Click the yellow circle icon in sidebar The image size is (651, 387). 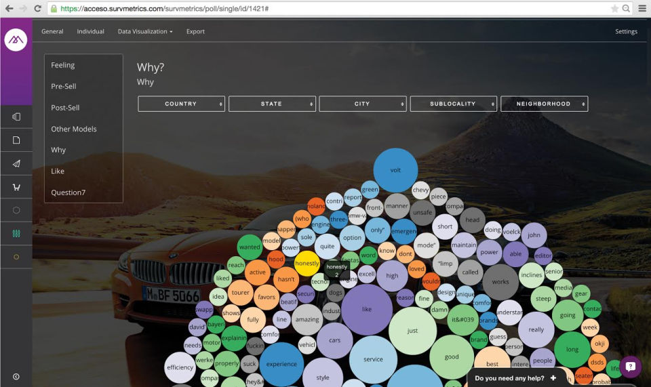point(16,257)
